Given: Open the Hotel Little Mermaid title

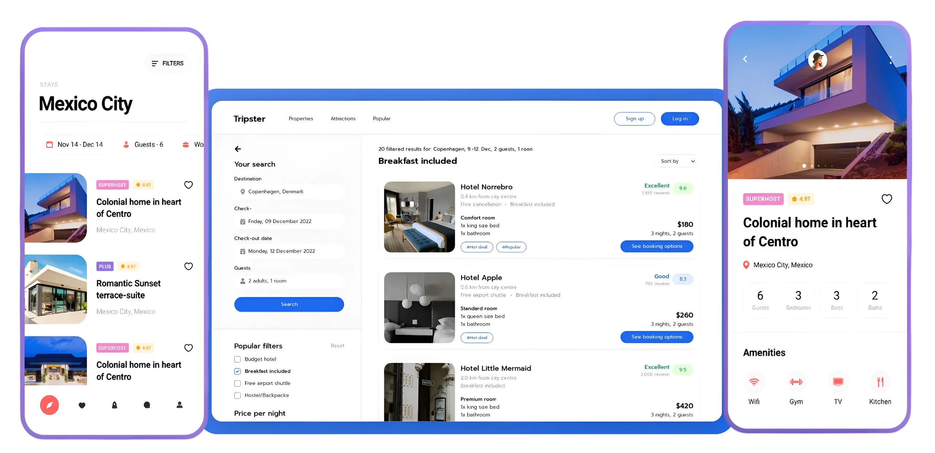Looking at the screenshot, I should [495, 369].
